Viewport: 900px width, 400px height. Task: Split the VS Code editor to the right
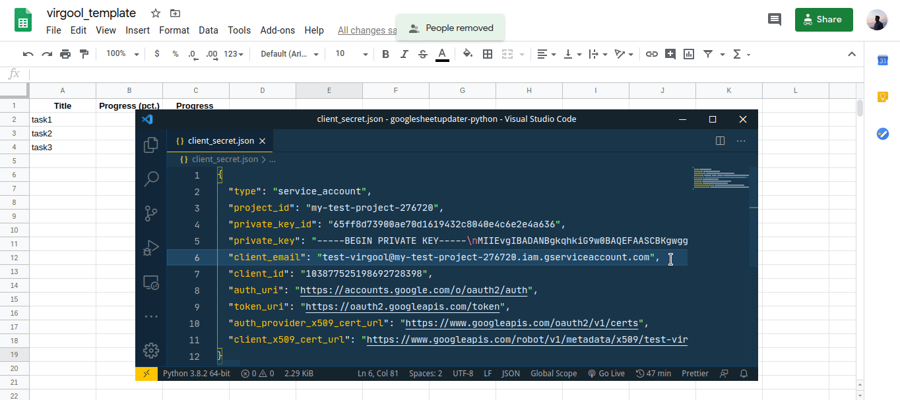click(x=721, y=140)
